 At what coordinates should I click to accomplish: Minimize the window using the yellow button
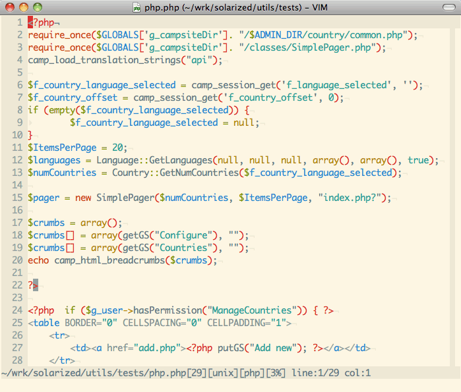(x=24, y=7)
